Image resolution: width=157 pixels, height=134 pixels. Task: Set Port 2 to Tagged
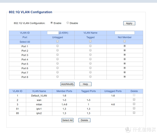coord(90,50)
